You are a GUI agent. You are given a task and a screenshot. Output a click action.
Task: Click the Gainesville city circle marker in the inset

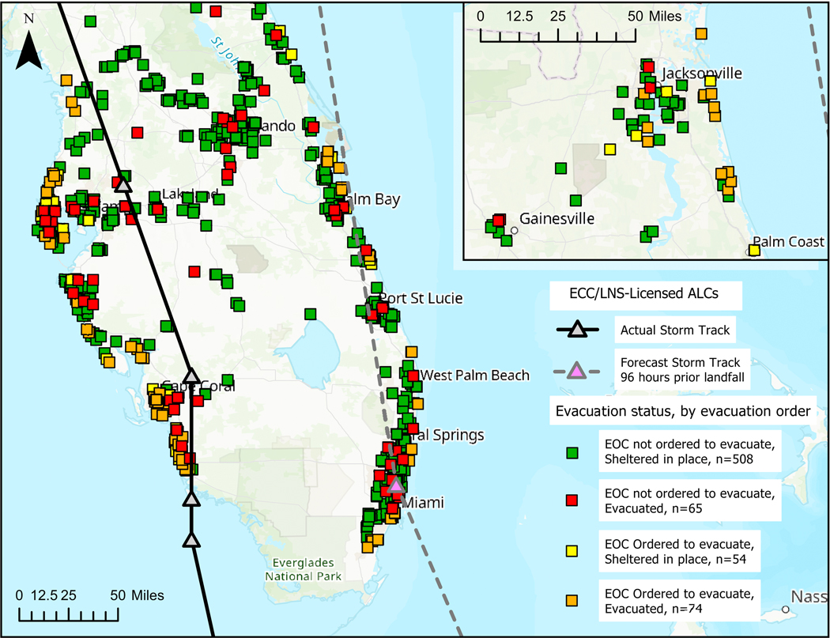[514, 230]
